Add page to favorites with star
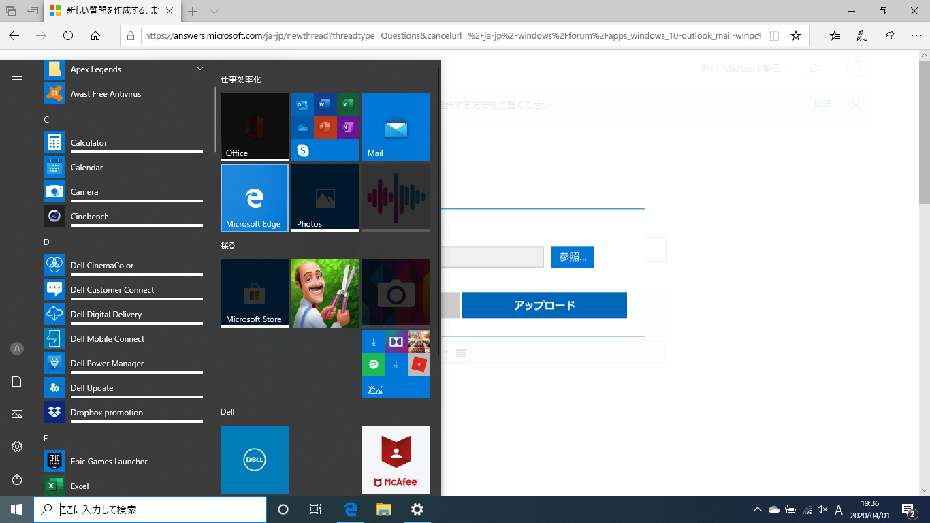The width and height of the screenshot is (930, 523). pos(796,35)
